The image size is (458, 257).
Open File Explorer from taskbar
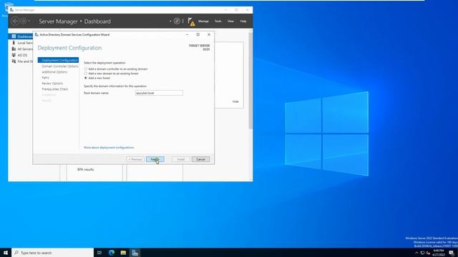pyautogui.click(x=123, y=253)
